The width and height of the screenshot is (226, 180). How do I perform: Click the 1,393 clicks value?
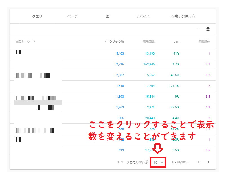tap(120, 97)
